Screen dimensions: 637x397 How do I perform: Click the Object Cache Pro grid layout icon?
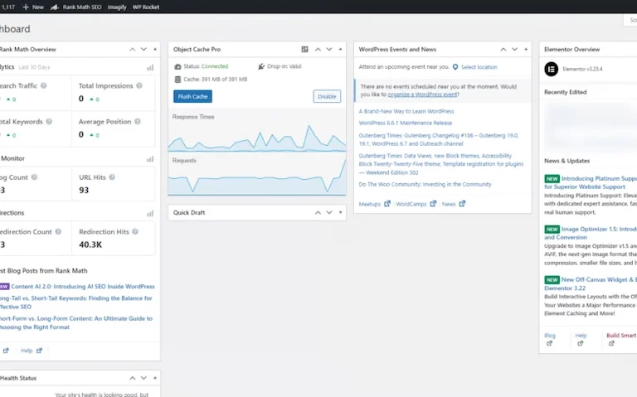[304, 49]
